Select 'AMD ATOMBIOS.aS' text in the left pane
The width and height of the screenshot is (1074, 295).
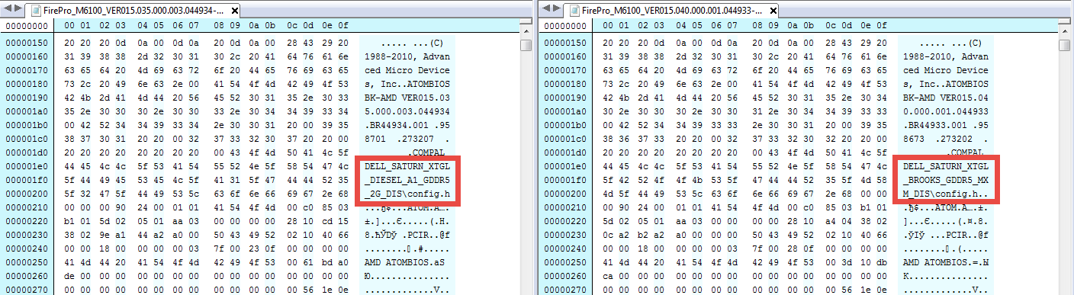click(404, 263)
